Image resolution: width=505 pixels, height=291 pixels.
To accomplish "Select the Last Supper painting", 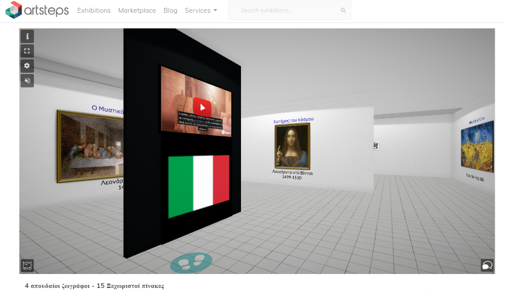I will (x=91, y=145).
